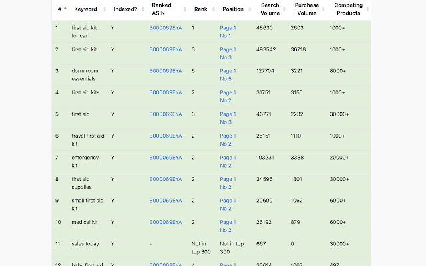Screen dimensions: 426x266
Task: Select the 'sales today' keyword cell
Action: [85, 244]
